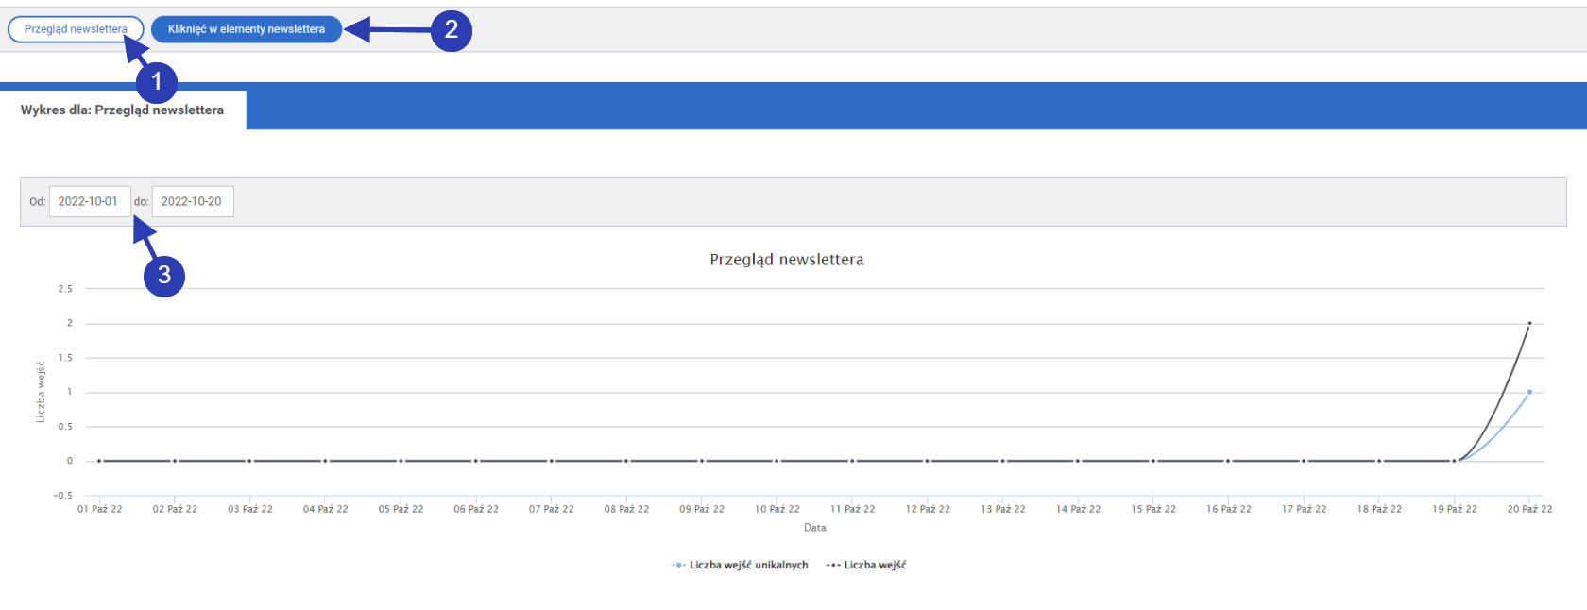The image size is (1587, 610).
Task: Open Kliknięć w elementy newslettera view
Action: [246, 29]
